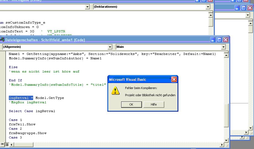
Task: Click the 'Else' keyword line
Action: tap(13, 67)
